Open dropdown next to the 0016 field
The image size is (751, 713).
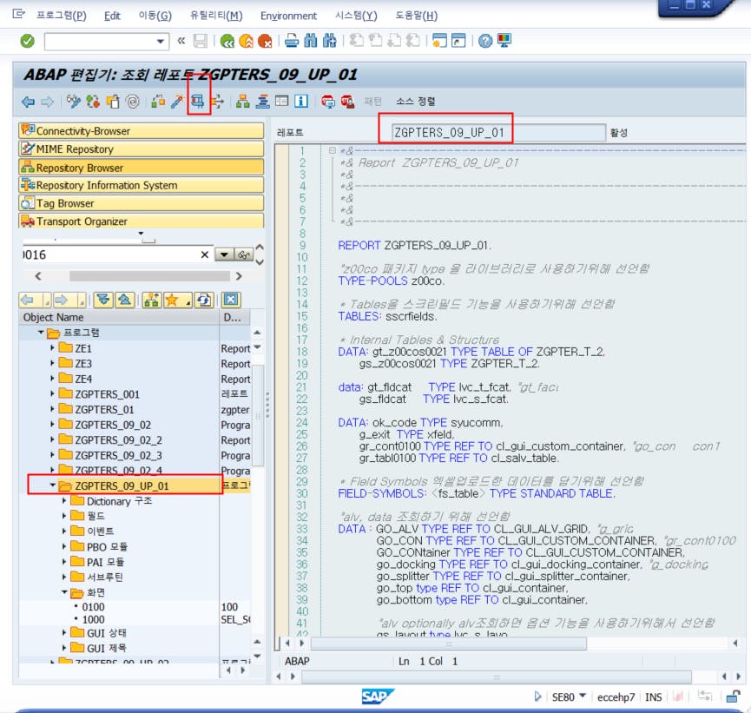coord(225,255)
